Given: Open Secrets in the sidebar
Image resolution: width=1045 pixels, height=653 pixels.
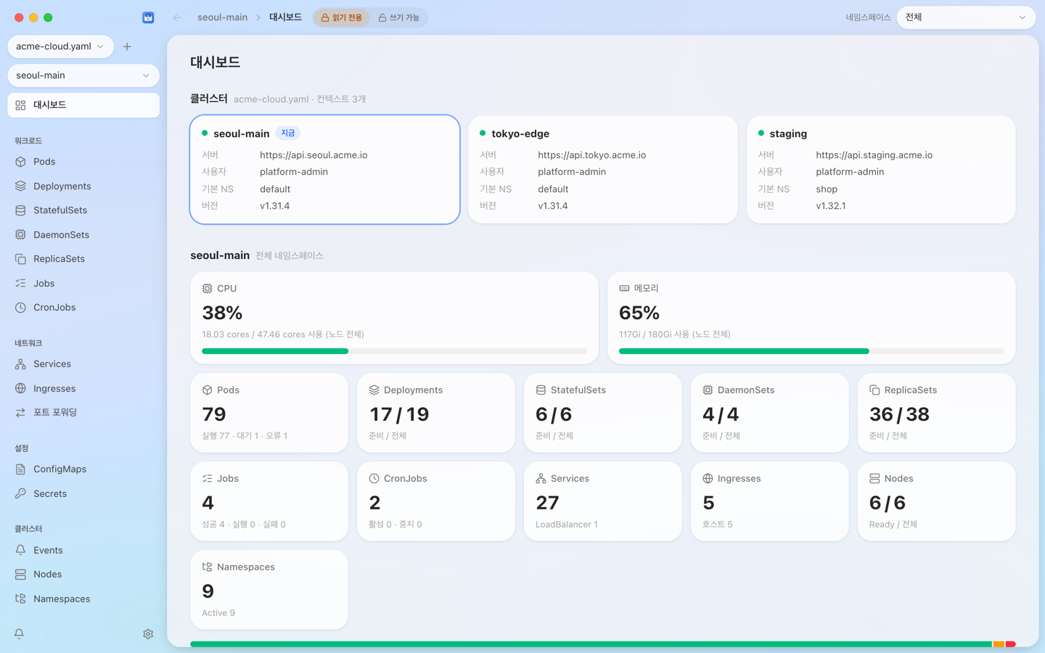Looking at the screenshot, I should [x=83, y=493].
